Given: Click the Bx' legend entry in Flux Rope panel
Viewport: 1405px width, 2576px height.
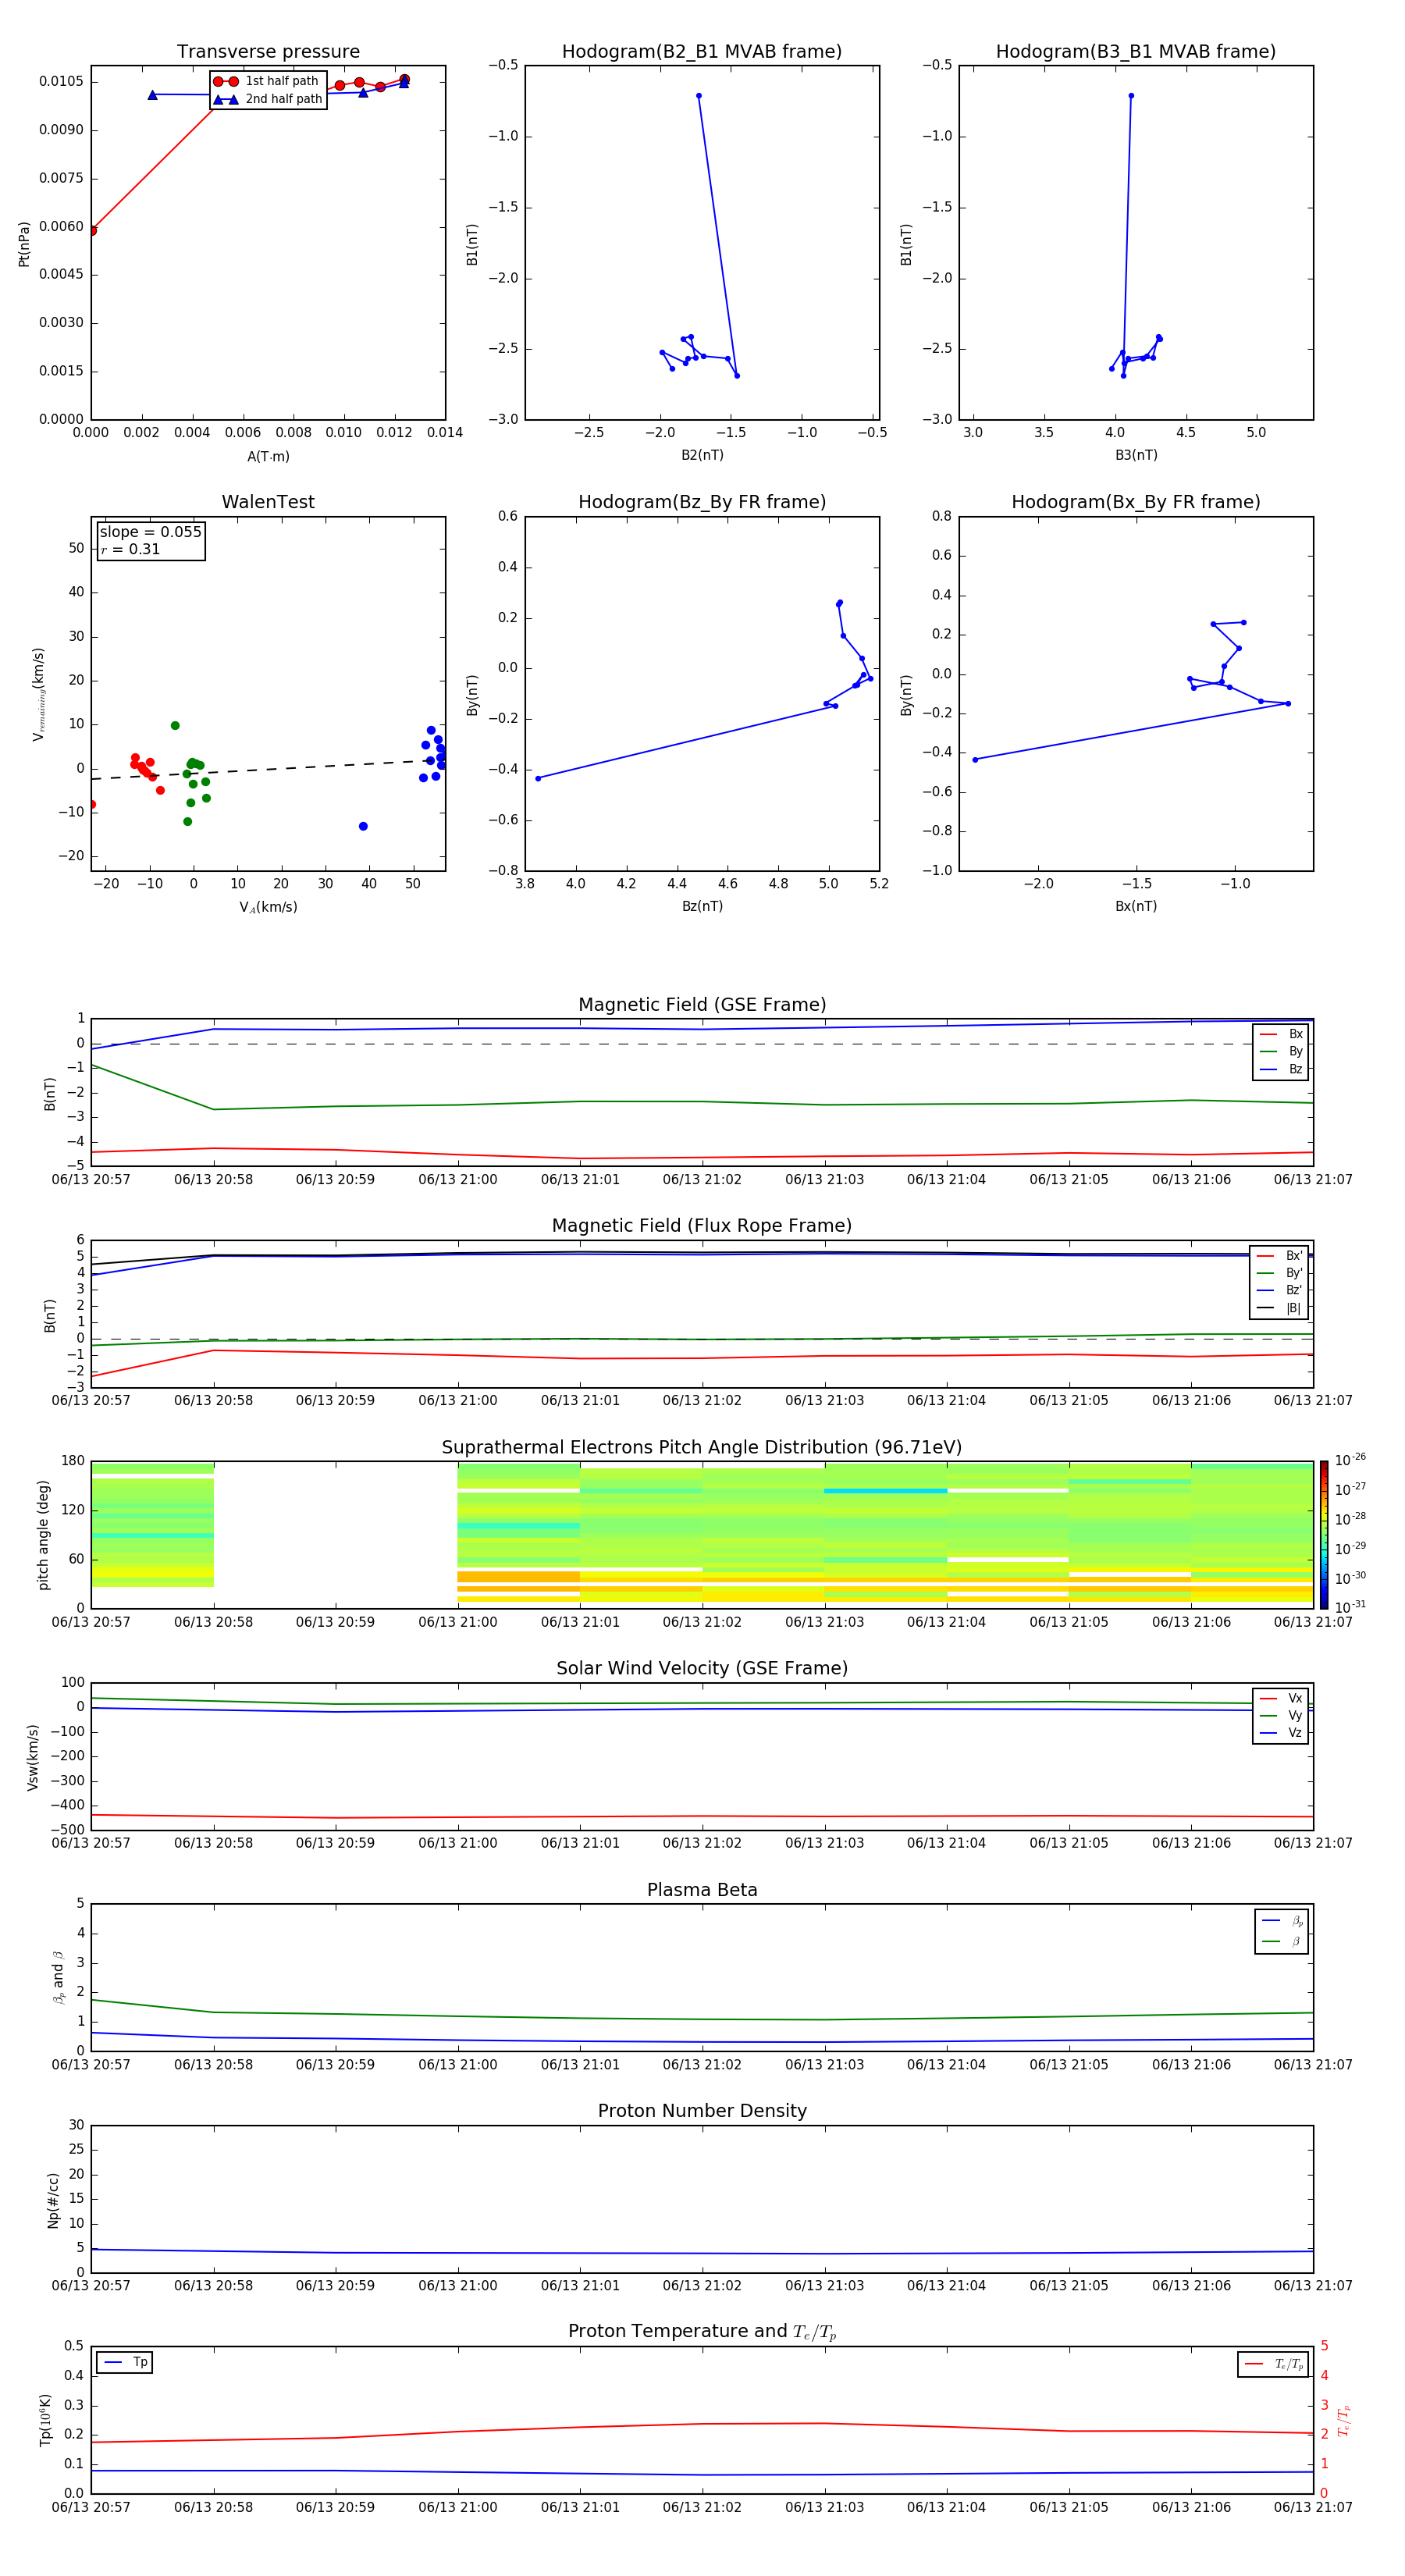Looking at the screenshot, I should pyautogui.click(x=1279, y=1256).
